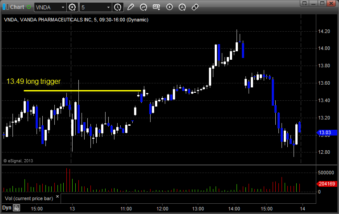Close the Vol (current price bar) study pane
Viewport: 339px width, 214px height.
(x=57, y=197)
